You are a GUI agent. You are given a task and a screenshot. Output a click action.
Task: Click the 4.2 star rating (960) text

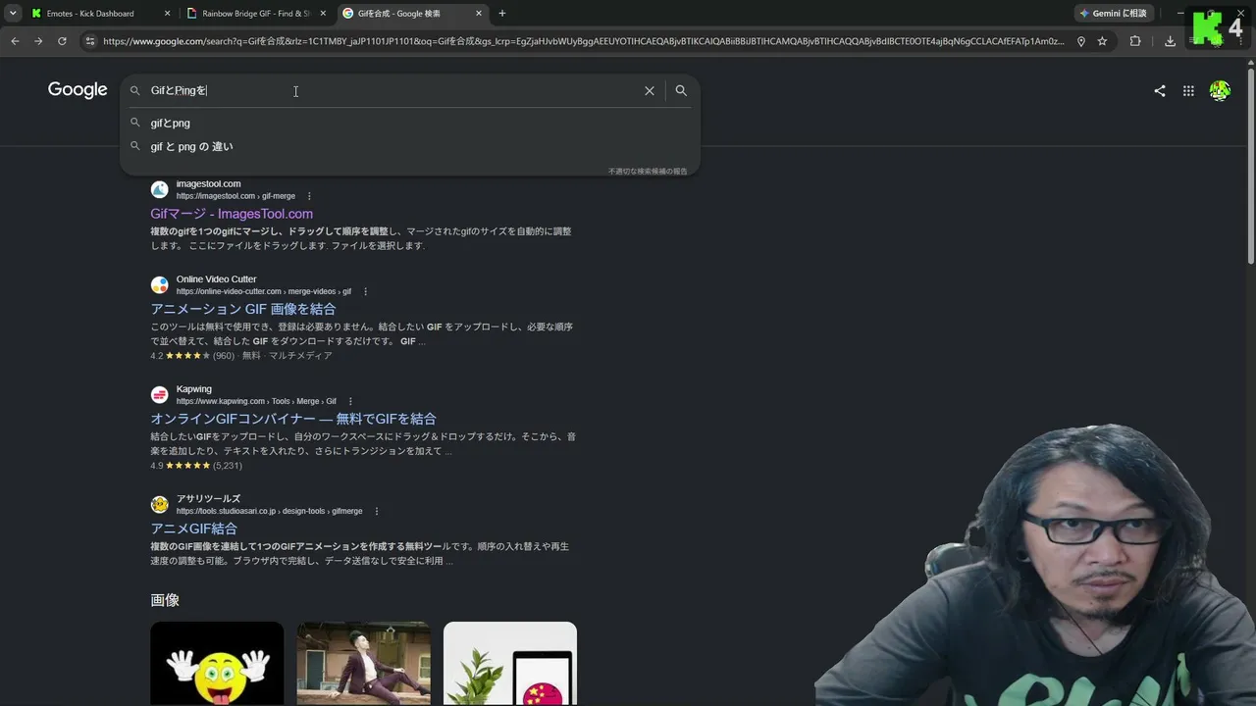point(192,356)
